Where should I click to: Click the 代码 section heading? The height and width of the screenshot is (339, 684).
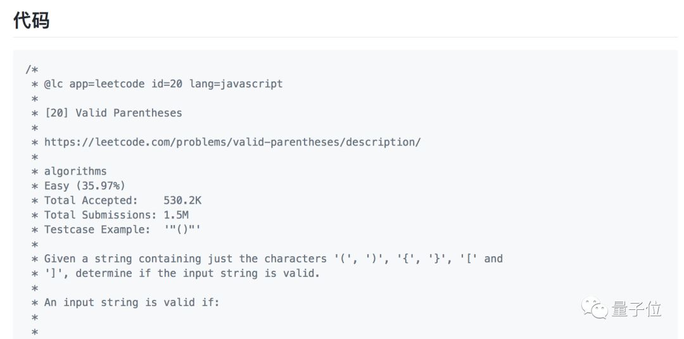tap(31, 20)
